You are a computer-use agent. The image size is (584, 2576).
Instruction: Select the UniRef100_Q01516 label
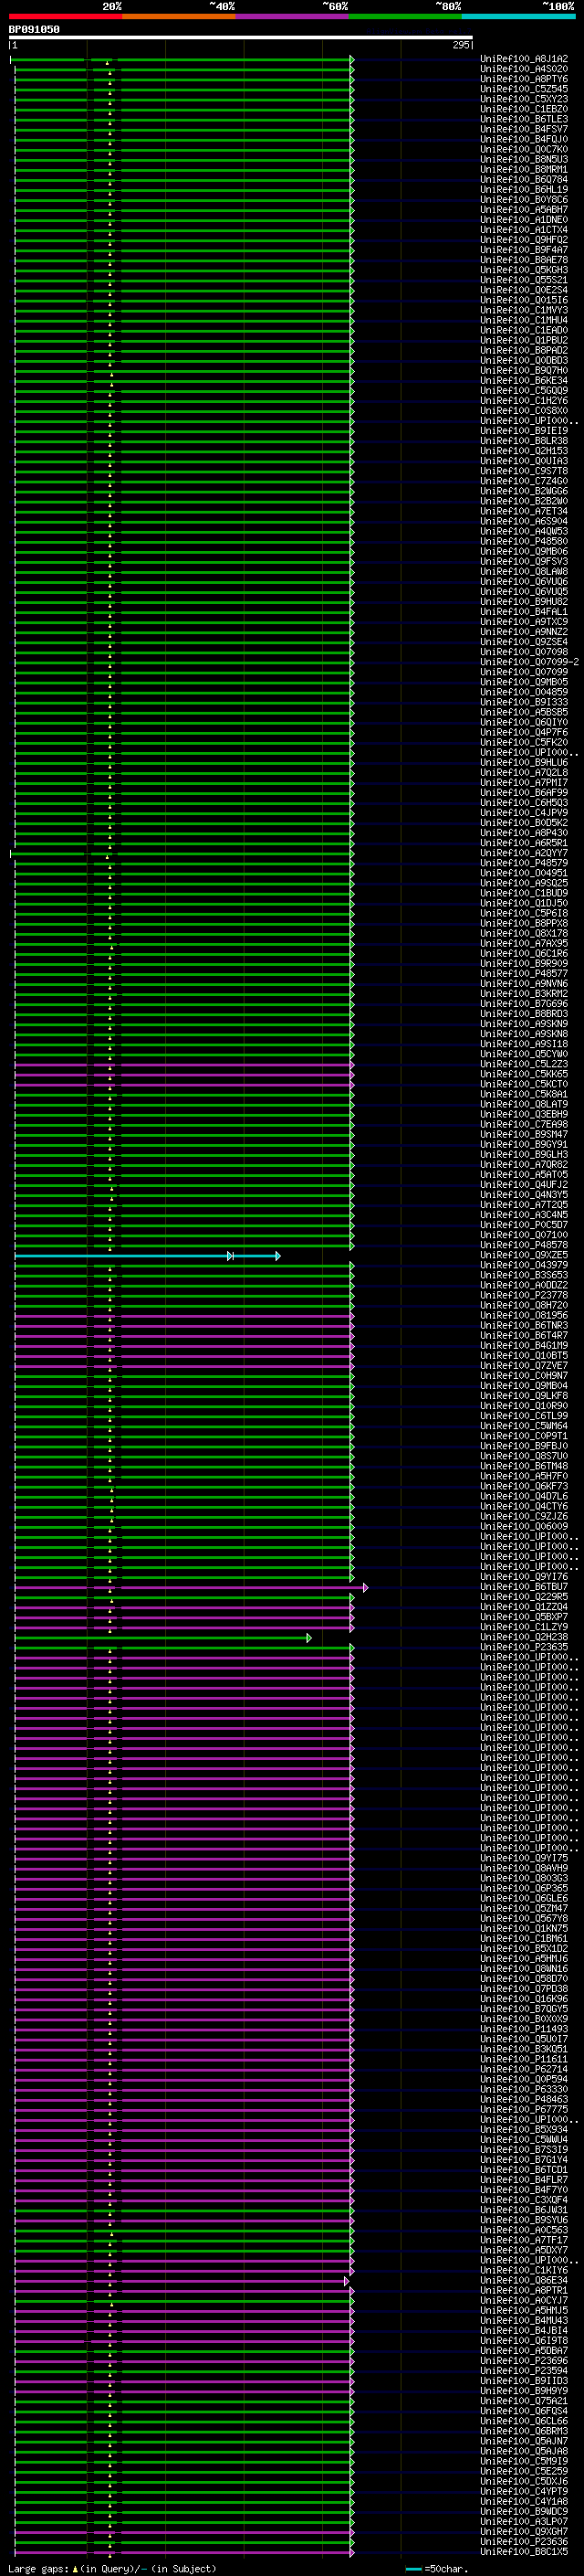click(x=524, y=300)
